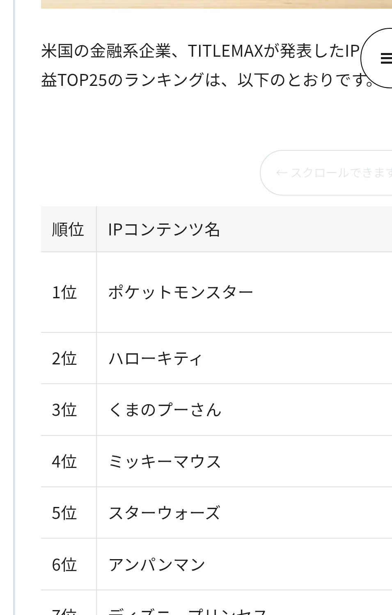Tap the scroll hint bubble
The image size is (392, 615).
point(326,173)
